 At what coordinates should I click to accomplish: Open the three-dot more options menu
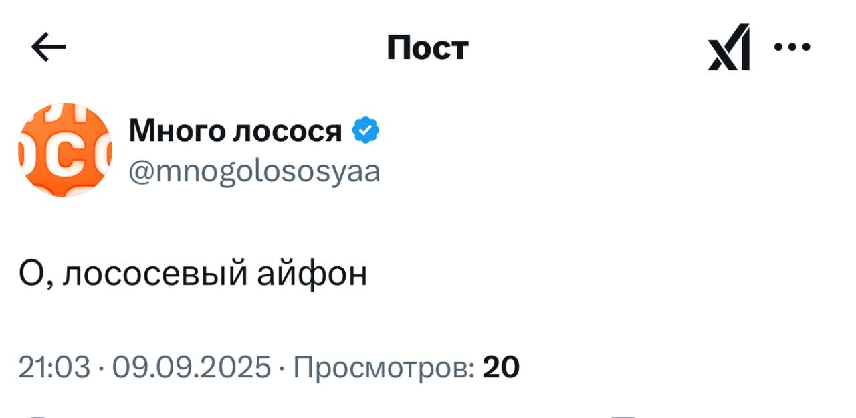[x=792, y=47]
